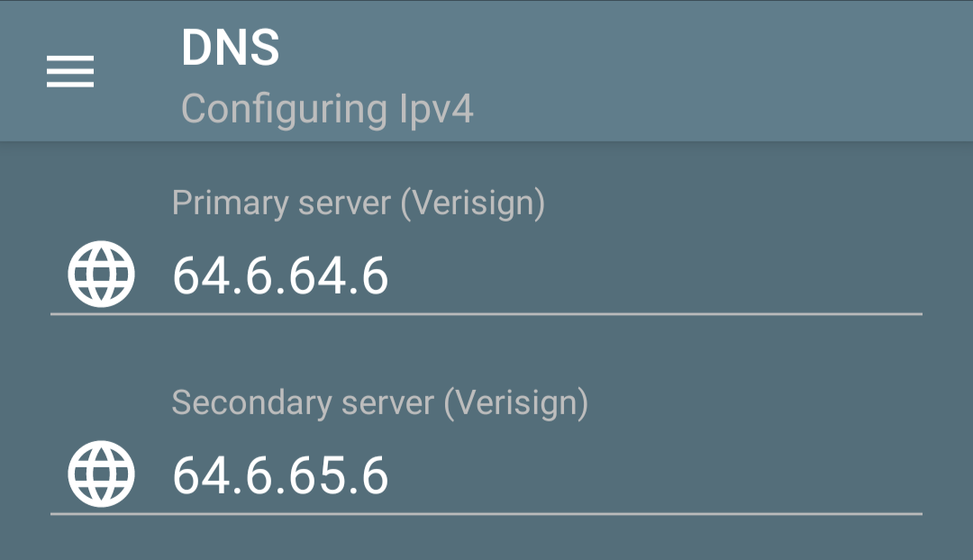This screenshot has width=973, height=560.
Task: Select the primary server address 64.6.64.6
Action: (280, 276)
